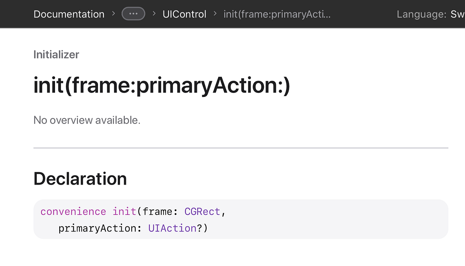Click the chevron after Documentation in breadcrumb
The width and height of the screenshot is (465, 266).
click(113, 14)
